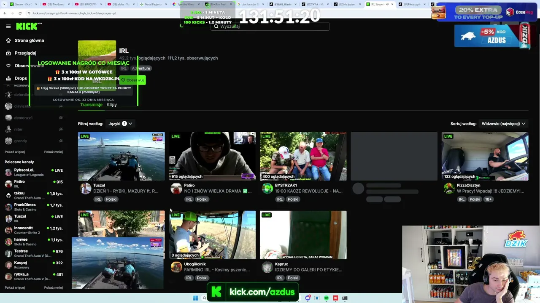The height and width of the screenshot is (303, 540).
Task: Open stream title 'W Pracy! Wpadaj!!! JEDZIEMY'
Action: pos(491,191)
